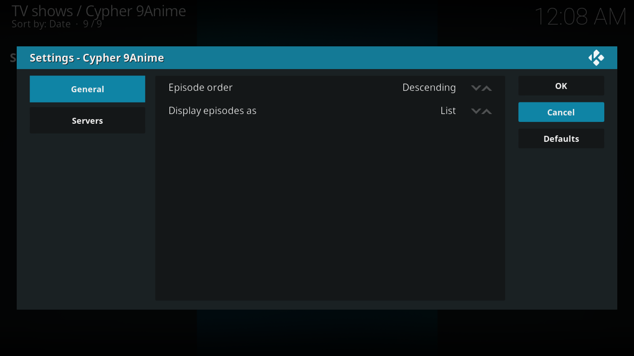Image resolution: width=634 pixels, height=356 pixels.
Task: Click the up arrow for Display episodes as
Action: pyautogui.click(x=487, y=111)
